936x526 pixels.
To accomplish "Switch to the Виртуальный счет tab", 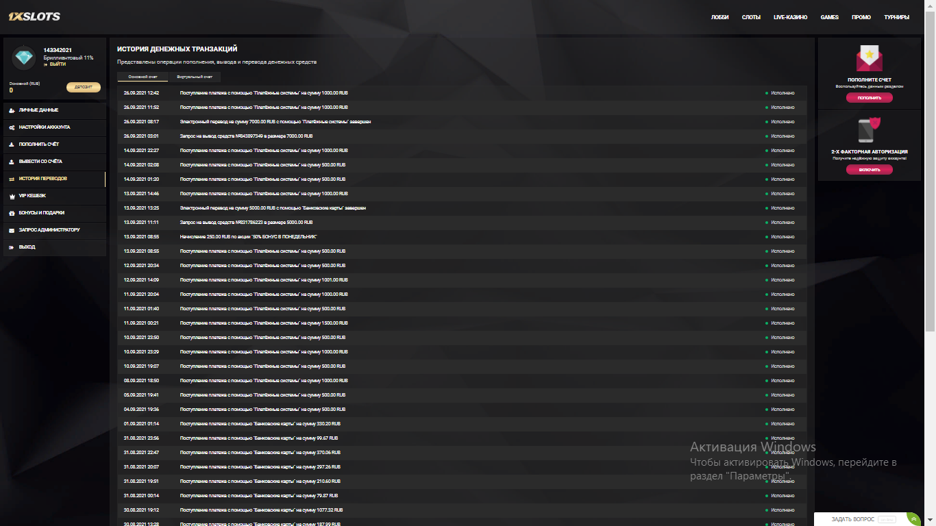I will point(195,77).
